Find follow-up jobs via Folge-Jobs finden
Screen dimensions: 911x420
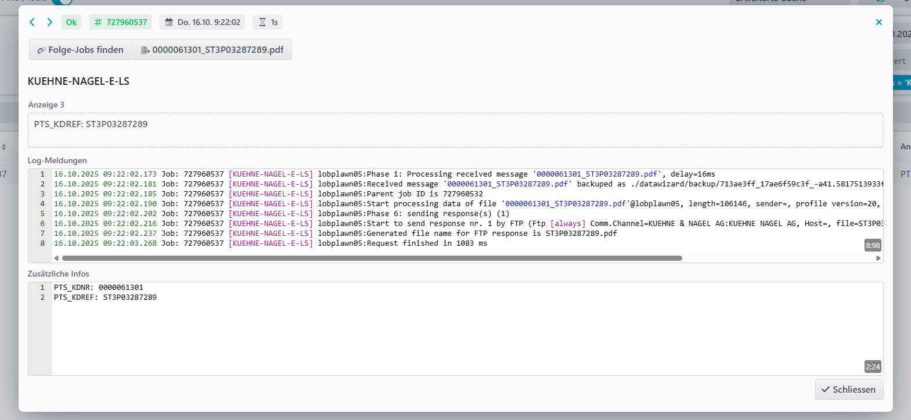point(81,50)
